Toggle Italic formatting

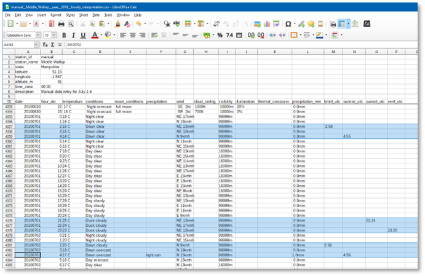(73, 35)
